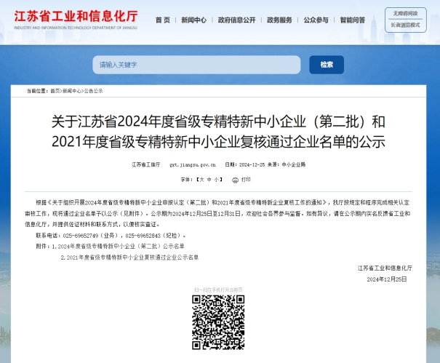The width and height of the screenshot is (440, 363).
Task: Open 政府信息公开 in the top navigation
Action: [237, 20]
